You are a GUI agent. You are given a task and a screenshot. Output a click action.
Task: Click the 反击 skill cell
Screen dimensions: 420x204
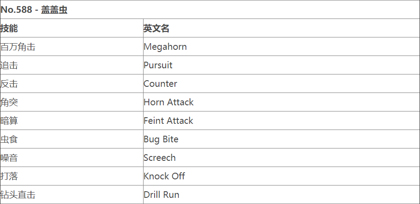coord(9,84)
